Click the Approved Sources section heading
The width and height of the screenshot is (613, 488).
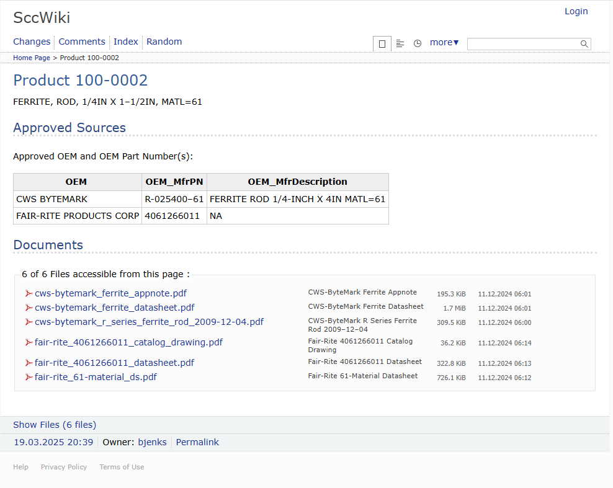69,128
